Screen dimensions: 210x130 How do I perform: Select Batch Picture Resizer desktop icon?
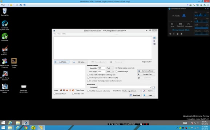click(5, 88)
